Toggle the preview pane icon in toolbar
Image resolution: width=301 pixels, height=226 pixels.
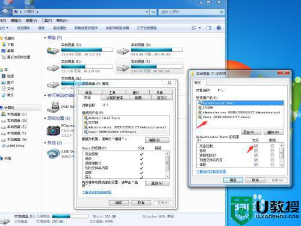[209, 28]
